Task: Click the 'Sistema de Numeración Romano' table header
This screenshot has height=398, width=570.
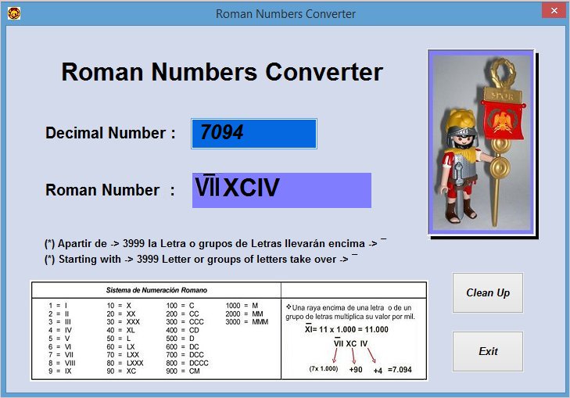Action: click(157, 290)
